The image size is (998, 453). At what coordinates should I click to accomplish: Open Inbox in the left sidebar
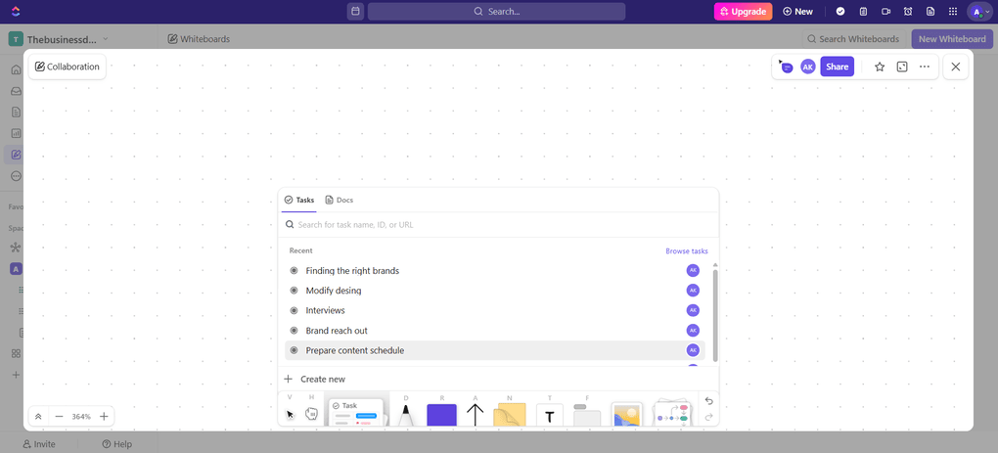17,91
